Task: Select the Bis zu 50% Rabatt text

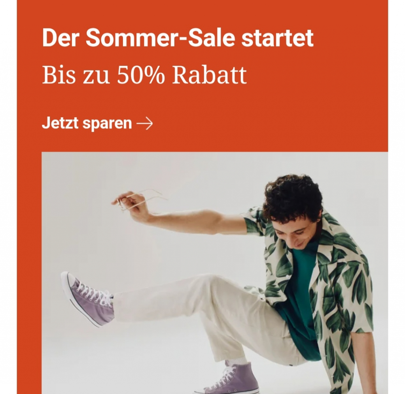Action: point(144,75)
